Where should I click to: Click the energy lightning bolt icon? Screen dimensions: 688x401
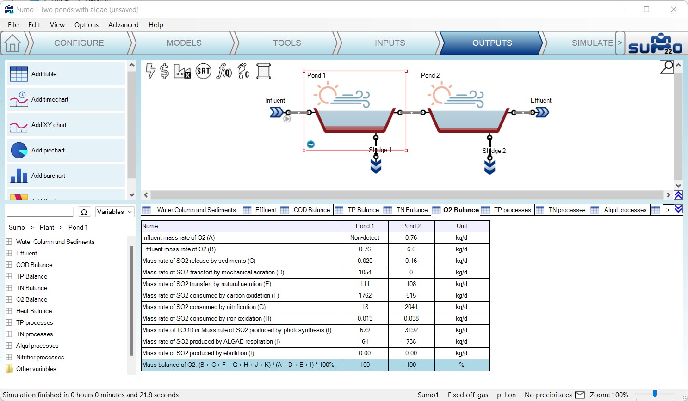pos(150,71)
